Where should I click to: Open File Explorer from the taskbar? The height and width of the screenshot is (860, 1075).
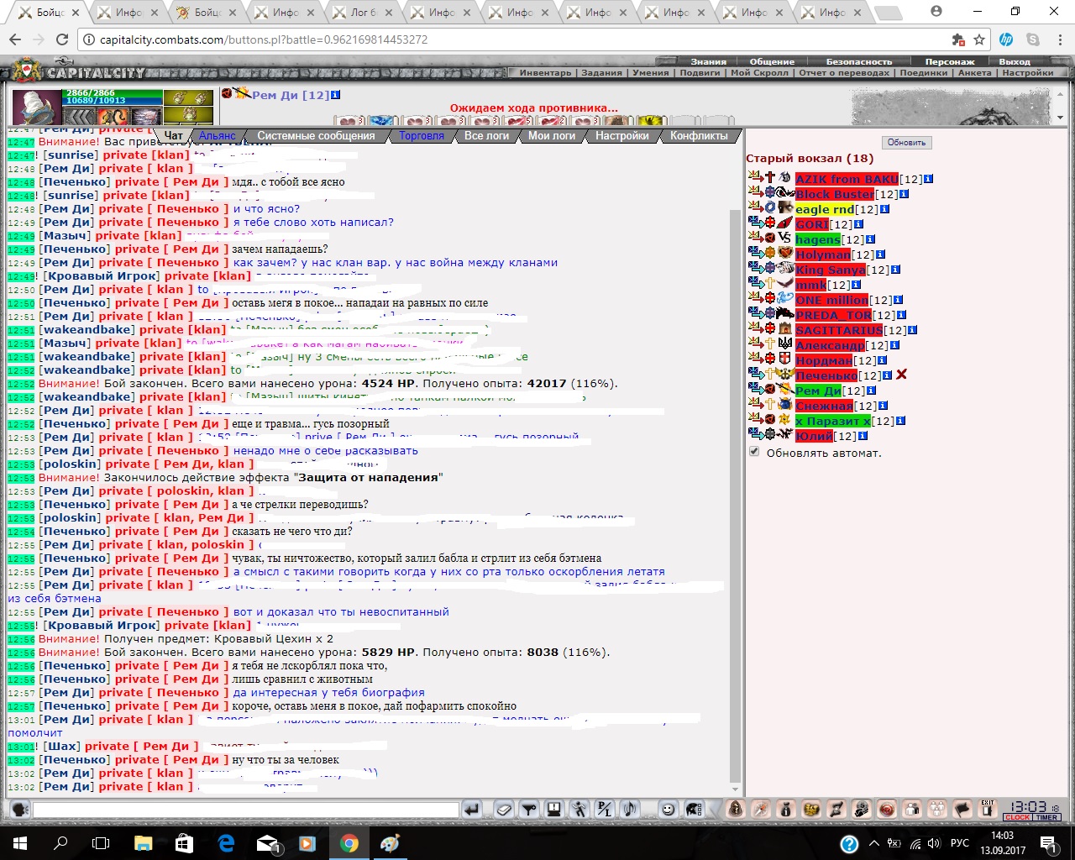click(x=142, y=843)
